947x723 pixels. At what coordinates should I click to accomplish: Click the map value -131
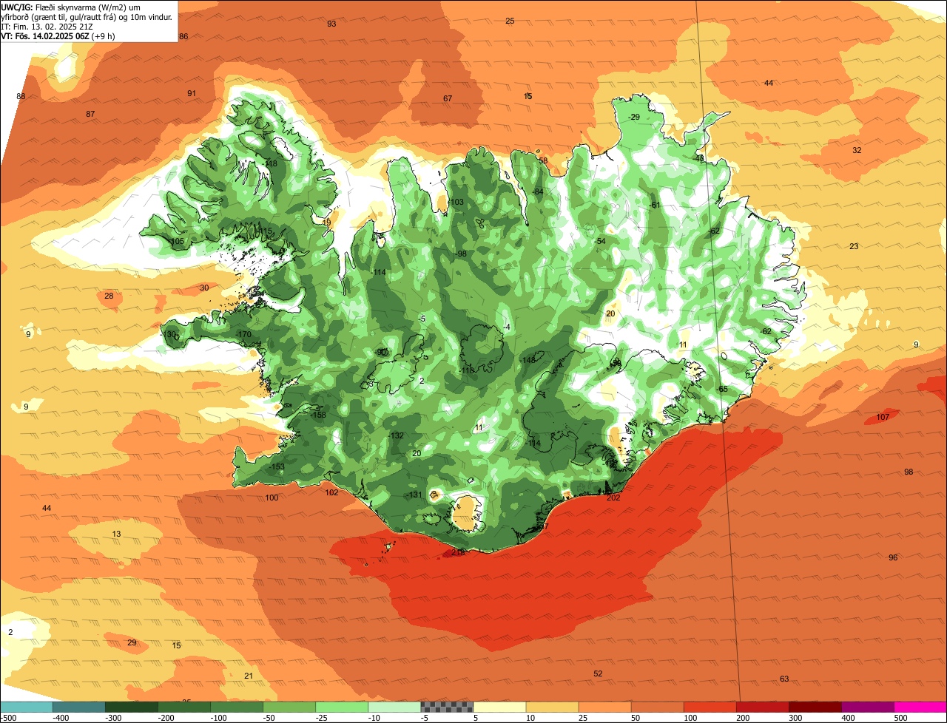pyautogui.click(x=414, y=495)
